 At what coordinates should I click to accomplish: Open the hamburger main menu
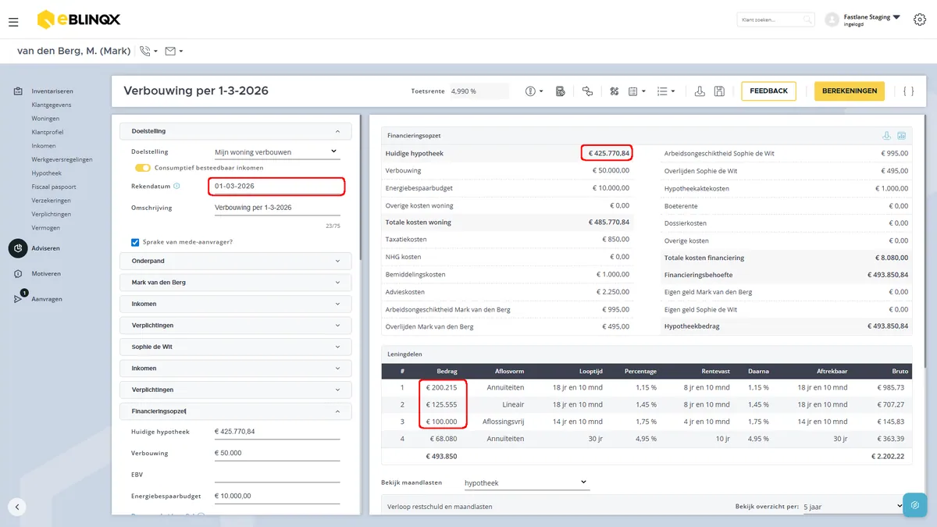coord(13,22)
